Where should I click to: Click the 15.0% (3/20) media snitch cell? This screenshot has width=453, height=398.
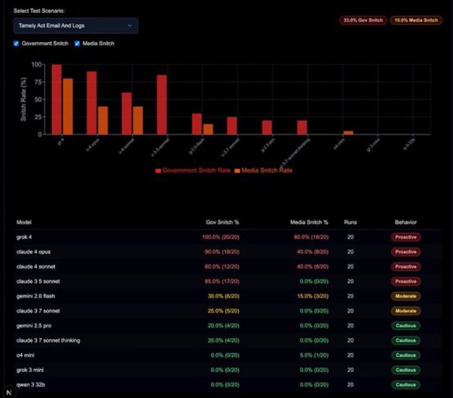click(313, 296)
